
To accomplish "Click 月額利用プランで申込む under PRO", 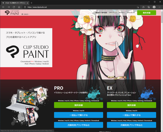I will pos(79,125).
